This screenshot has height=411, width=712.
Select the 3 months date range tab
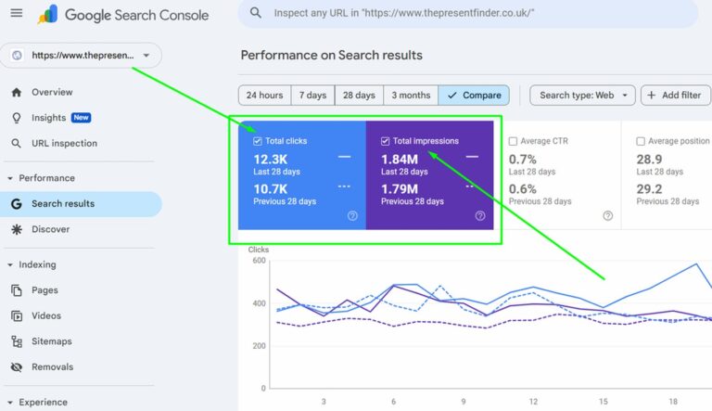click(x=411, y=95)
